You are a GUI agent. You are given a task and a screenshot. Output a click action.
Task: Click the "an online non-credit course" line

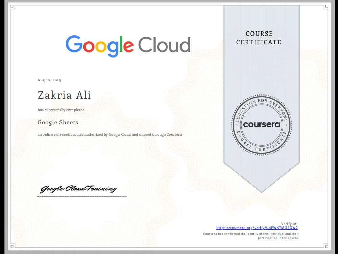point(110,134)
